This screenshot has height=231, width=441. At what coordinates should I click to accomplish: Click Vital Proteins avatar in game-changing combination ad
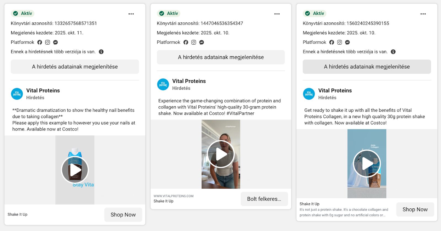pyautogui.click(x=163, y=85)
